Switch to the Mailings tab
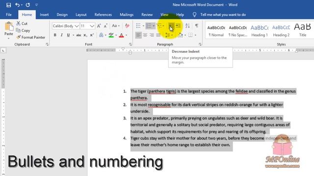This screenshot has height=176, width=314. (x=127, y=15)
